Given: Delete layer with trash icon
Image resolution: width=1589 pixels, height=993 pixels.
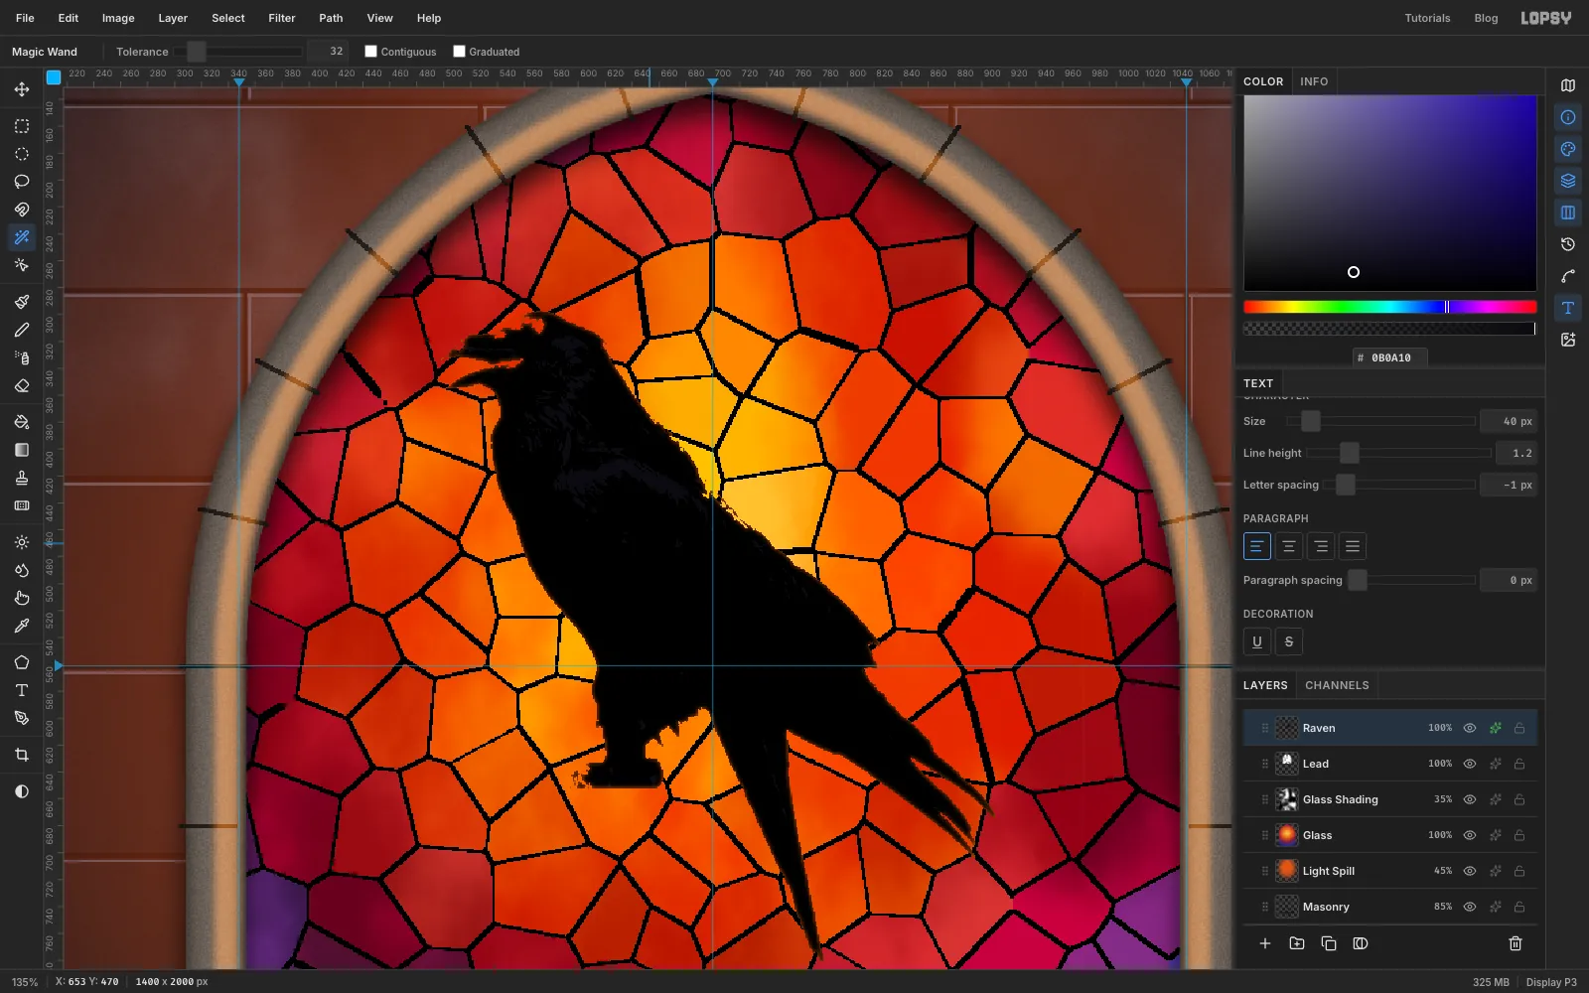Looking at the screenshot, I should tap(1516, 943).
